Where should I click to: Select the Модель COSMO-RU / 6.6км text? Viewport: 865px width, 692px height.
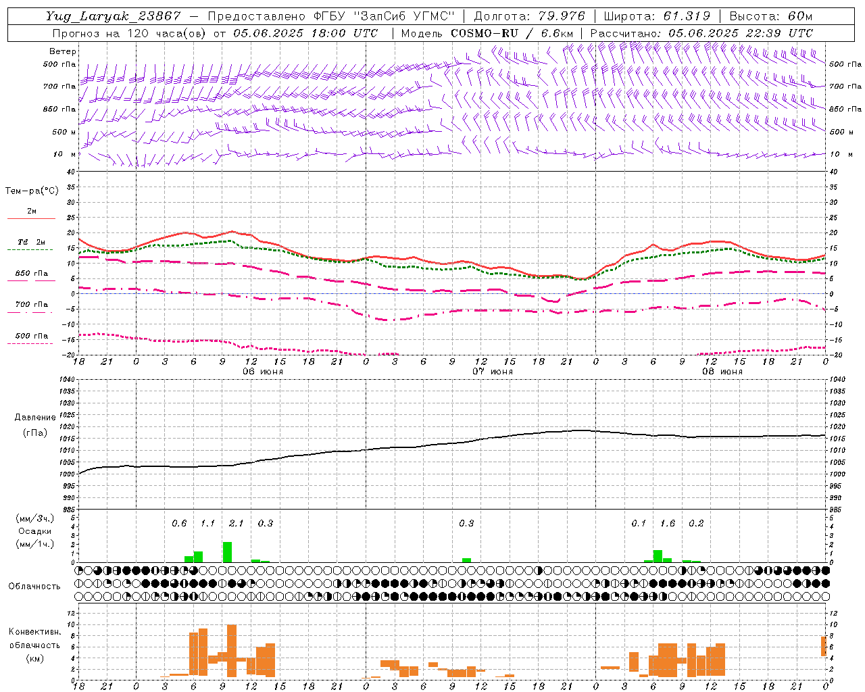[487, 33]
